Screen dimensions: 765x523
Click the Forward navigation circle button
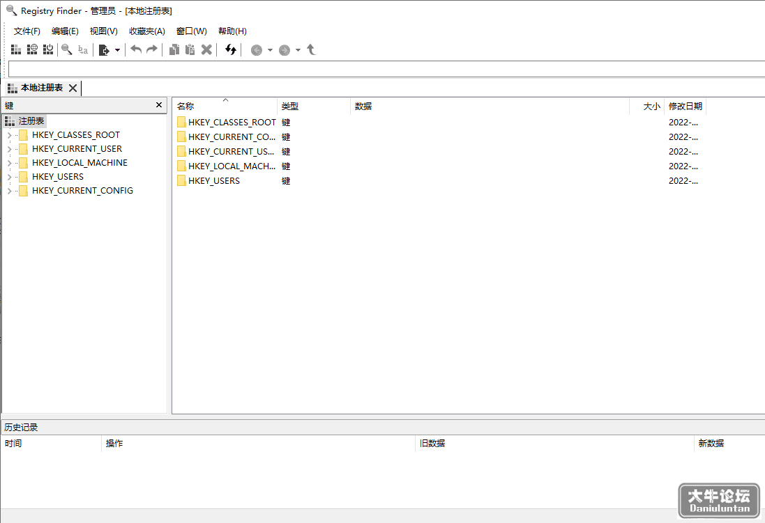click(x=284, y=50)
